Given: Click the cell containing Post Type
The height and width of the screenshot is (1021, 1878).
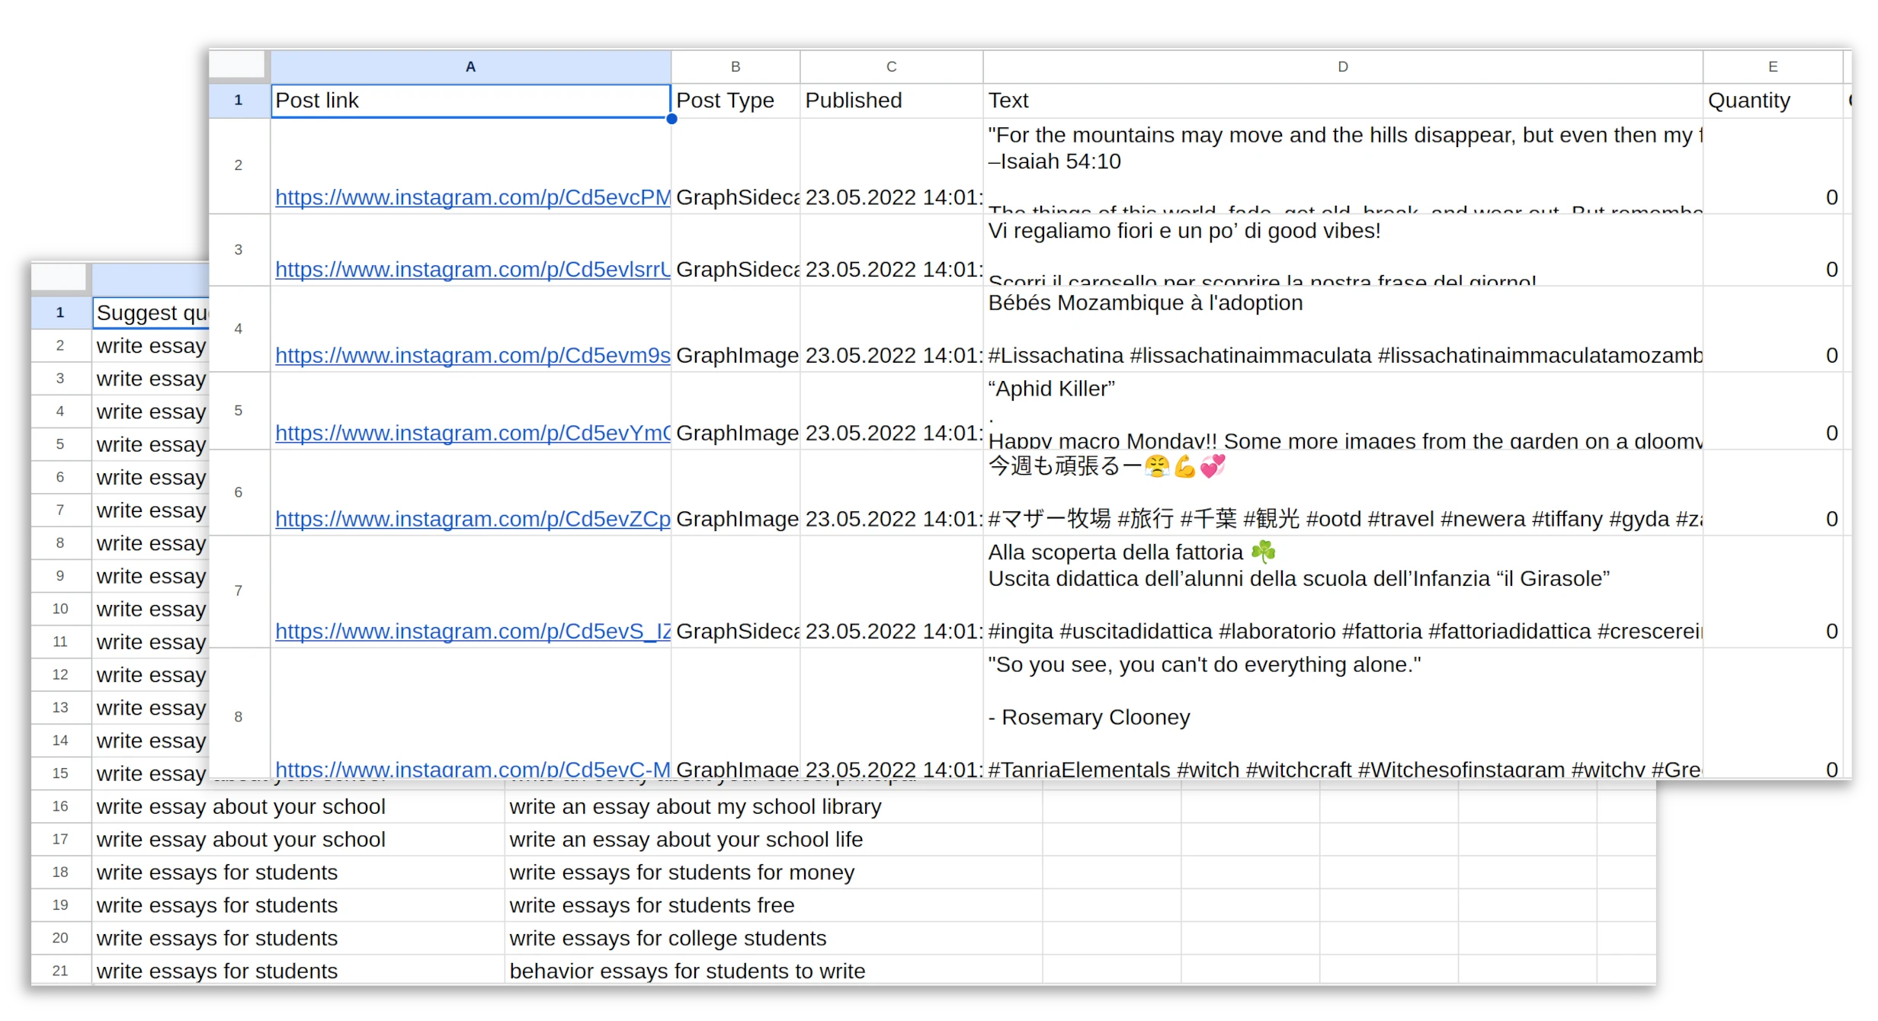Looking at the screenshot, I should point(726,100).
